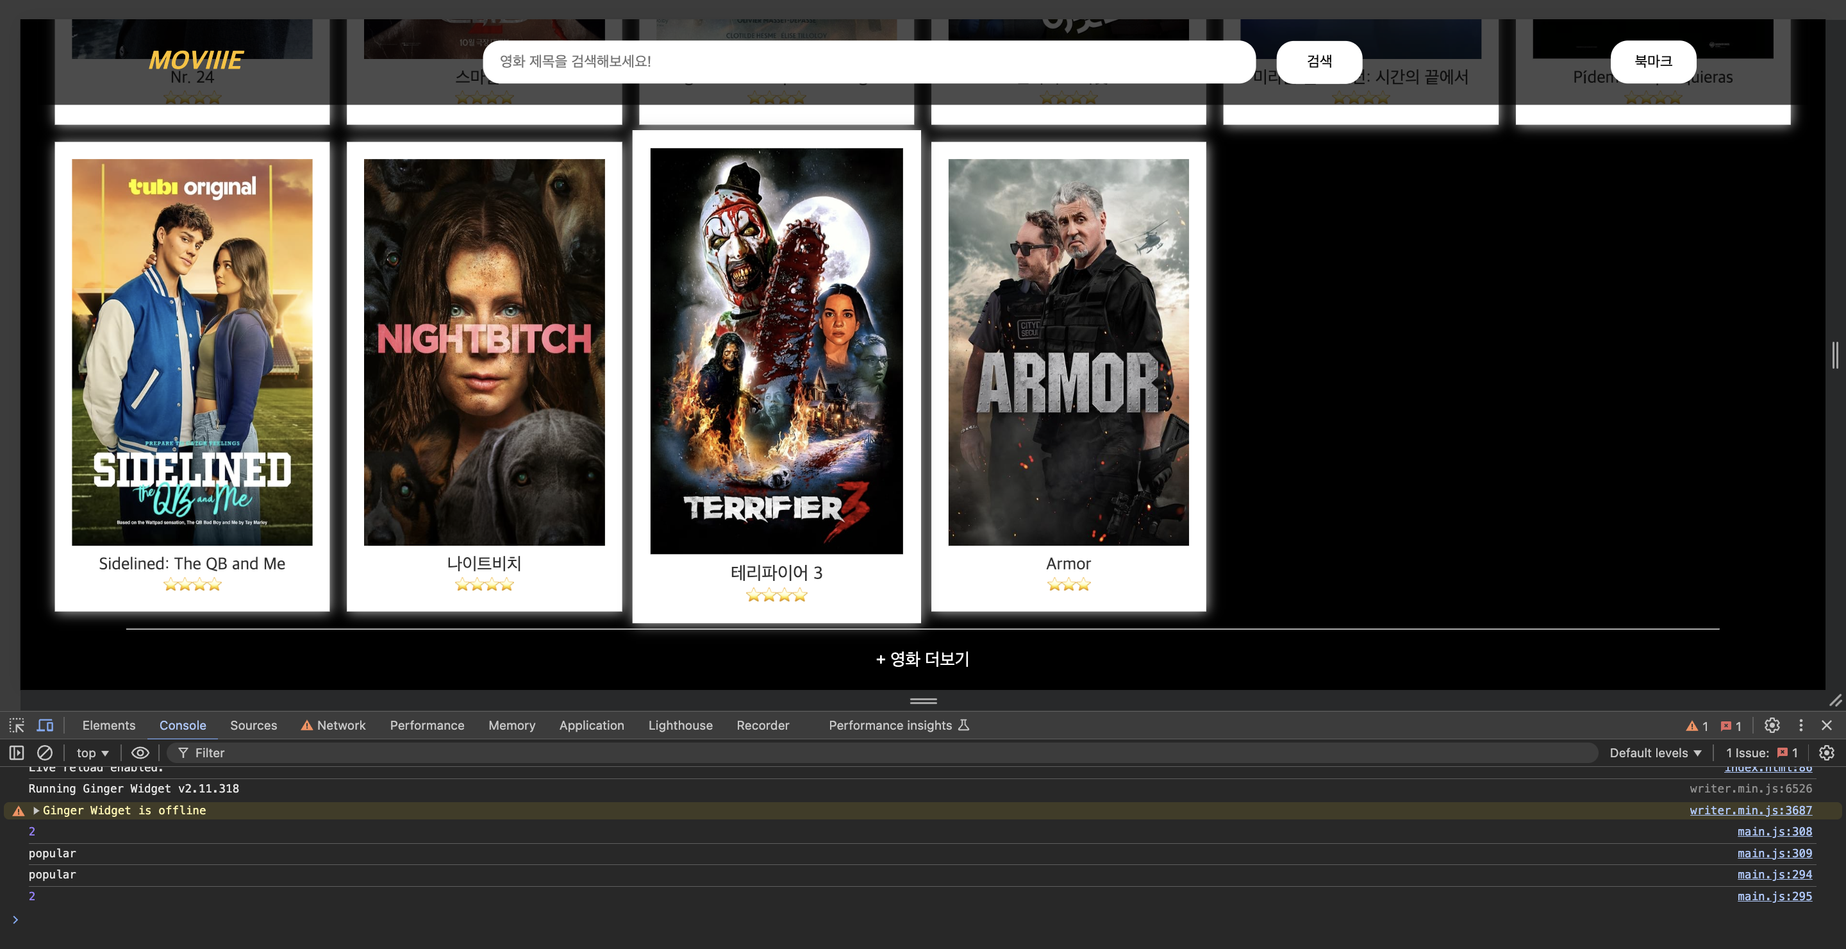The height and width of the screenshot is (949, 1846).
Task: Click the inspect element picker icon
Action: pos(17,725)
